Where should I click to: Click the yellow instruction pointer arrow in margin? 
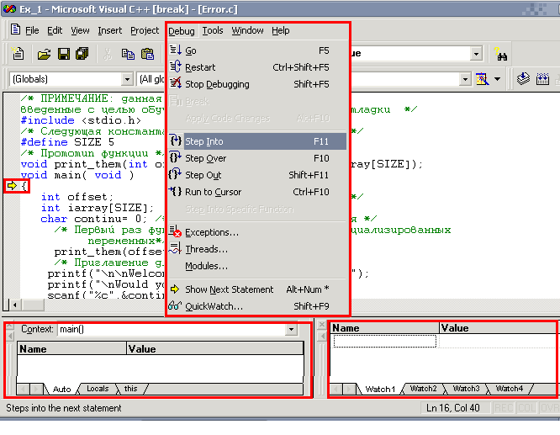click(12, 185)
